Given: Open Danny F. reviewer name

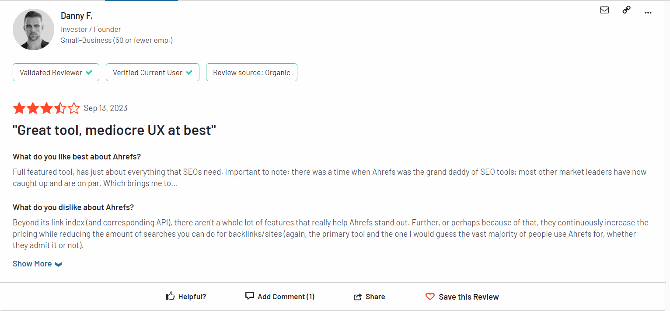Looking at the screenshot, I should pos(77,16).
